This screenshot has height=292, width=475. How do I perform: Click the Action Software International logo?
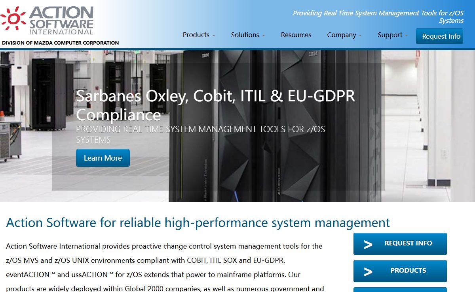click(x=47, y=20)
